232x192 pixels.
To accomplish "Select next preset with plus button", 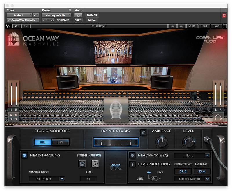I will [x=48, y=20].
